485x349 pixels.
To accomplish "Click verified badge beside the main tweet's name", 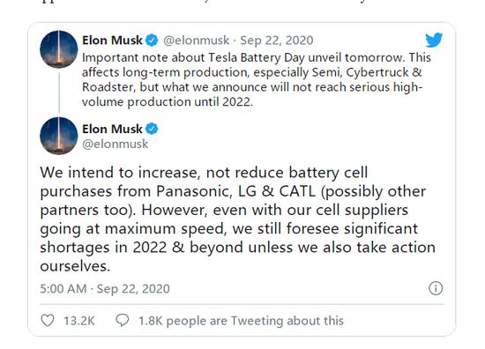I will click(152, 129).
